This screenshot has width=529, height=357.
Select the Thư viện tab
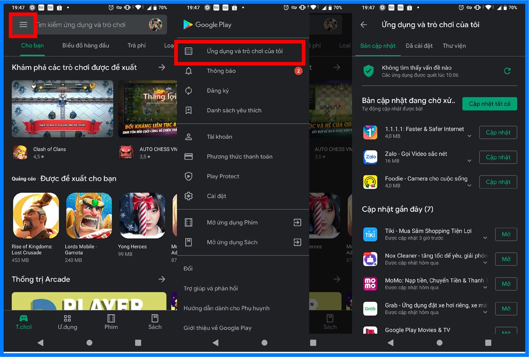(x=454, y=46)
